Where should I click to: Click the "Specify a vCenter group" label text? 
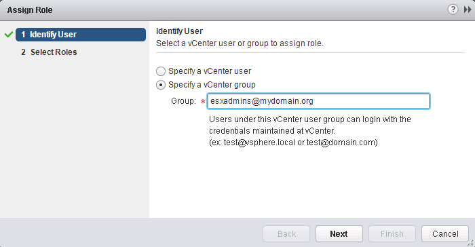point(212,85)
